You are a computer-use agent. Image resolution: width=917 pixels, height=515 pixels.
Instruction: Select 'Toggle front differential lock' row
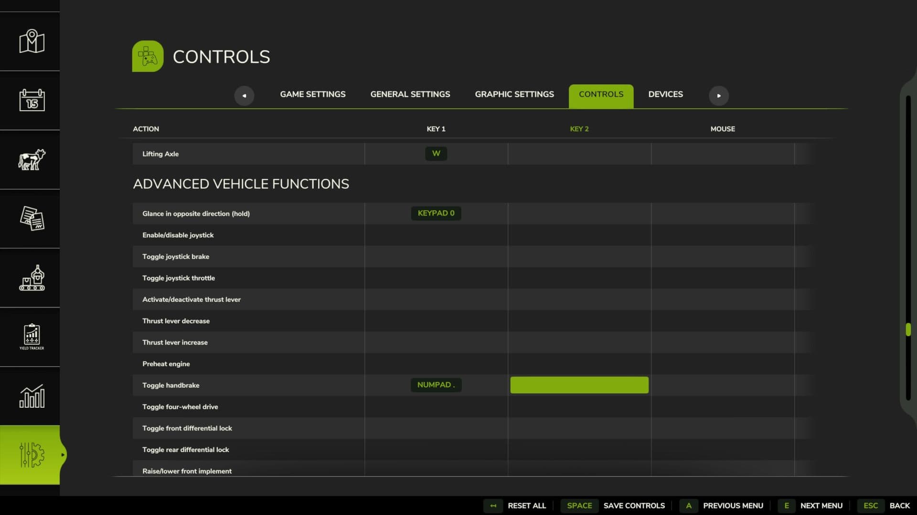pyautogui.click(x=473, y=428)
